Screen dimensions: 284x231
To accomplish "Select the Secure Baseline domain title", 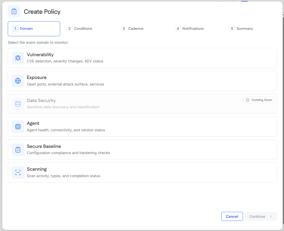I will point(44,146).
